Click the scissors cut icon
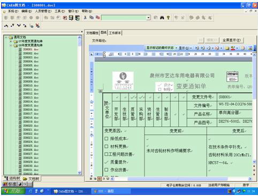The image size is (258, 196). [x=85, y=18]
